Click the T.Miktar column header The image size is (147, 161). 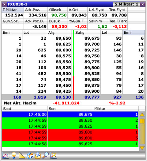coord(13,10)
